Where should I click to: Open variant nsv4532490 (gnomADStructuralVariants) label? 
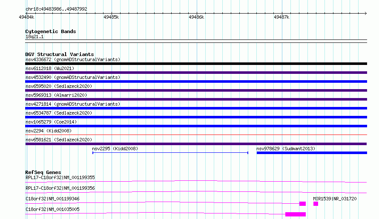(73, 77)
